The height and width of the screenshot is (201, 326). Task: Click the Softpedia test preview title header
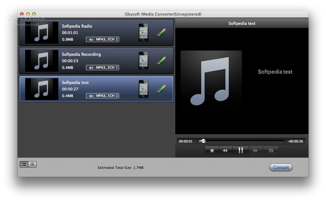242,23
